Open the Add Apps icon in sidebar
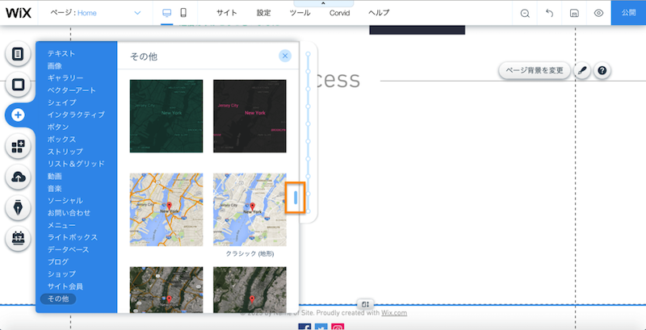 pyautogui.click(x=18, y=147)
